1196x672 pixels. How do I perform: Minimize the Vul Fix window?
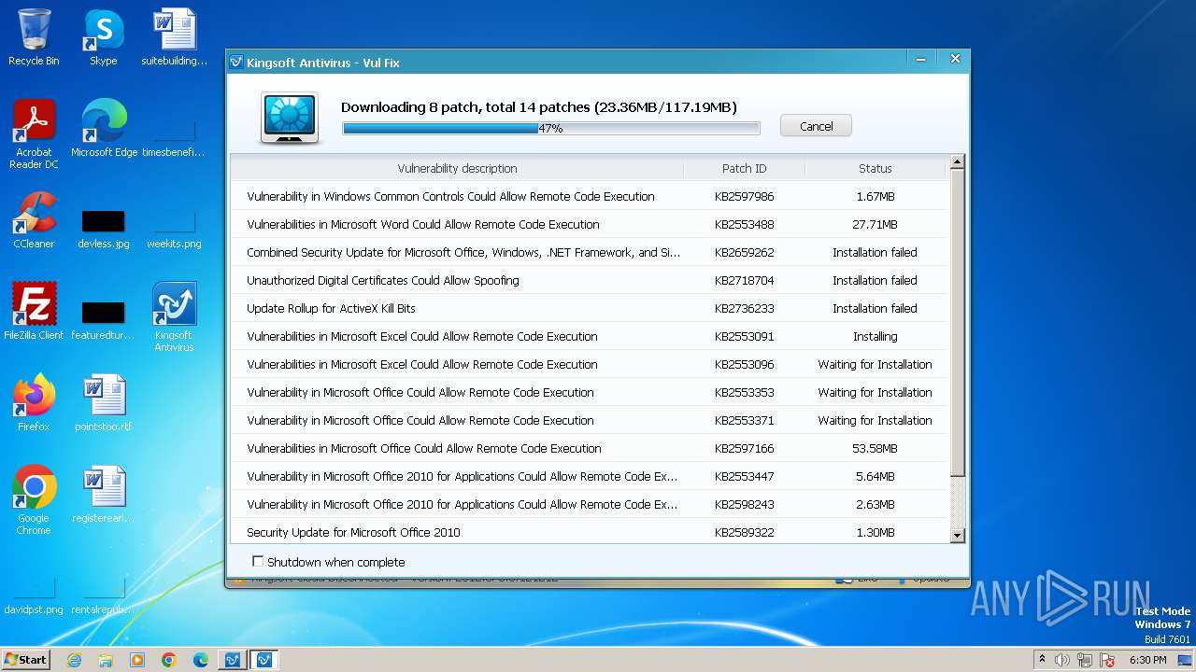pos(921,59)
